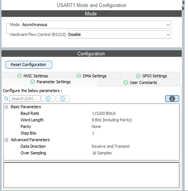Screen dimensions: 188x191
Task: Open the Mode dropdown showing Asynchronous
Action: pos(96,25)
